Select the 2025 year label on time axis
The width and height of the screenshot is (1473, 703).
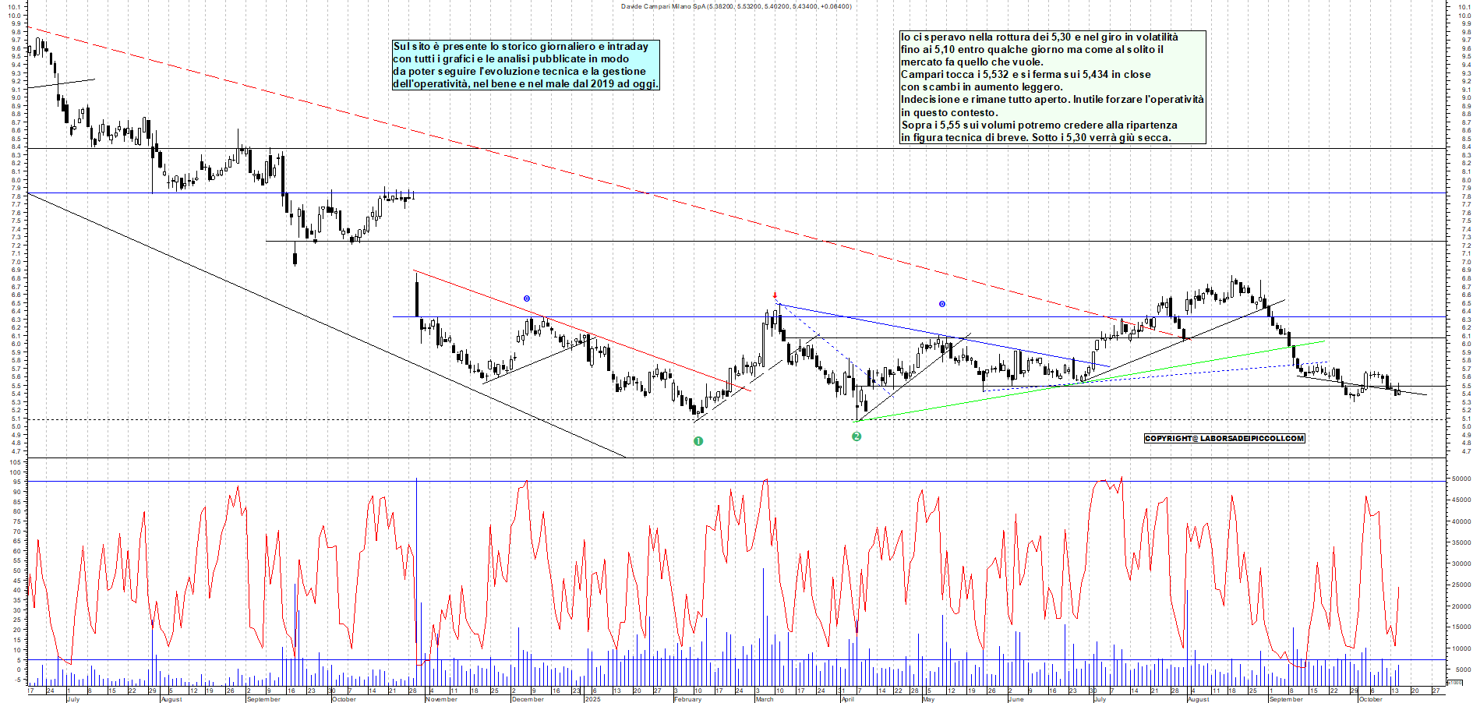click(x=593, y=699)
